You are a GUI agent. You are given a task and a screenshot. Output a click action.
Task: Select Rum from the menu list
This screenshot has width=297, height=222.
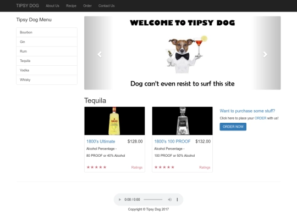pyautogui.click(x=47, y=52)
